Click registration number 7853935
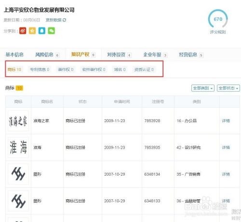The image size is (241, 222). point(152,147)
